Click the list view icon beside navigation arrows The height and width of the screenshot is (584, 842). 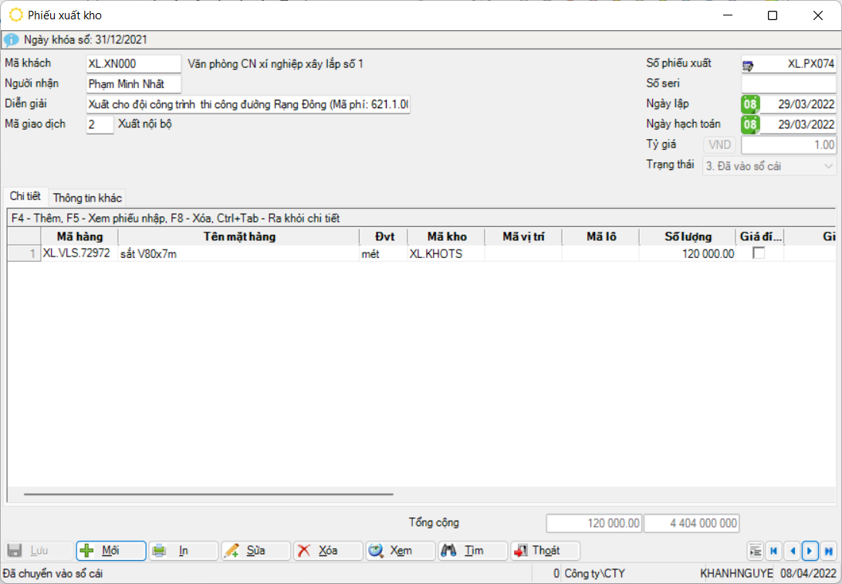pyautogui.click(x=756, y=551)
